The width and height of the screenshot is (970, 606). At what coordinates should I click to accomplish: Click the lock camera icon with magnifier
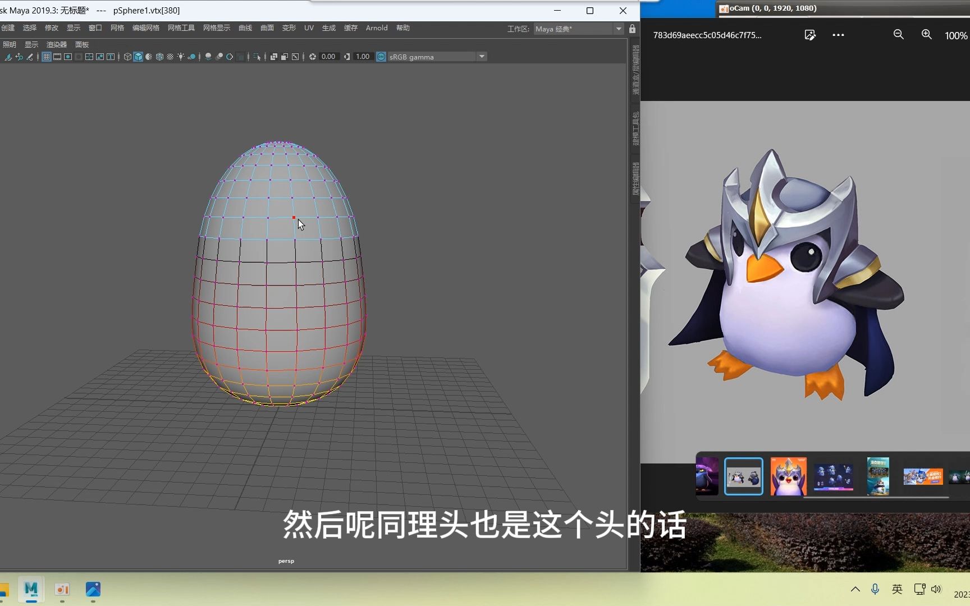[19, 57]
